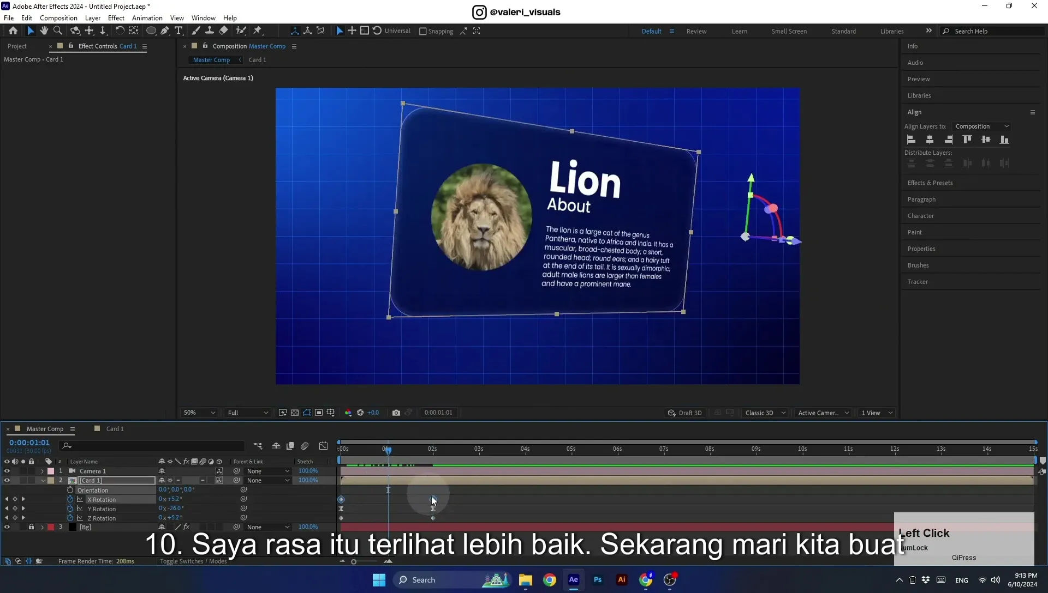The image size is (1048, 593).
Task: Select the Hand tool in toolbar
Action: [44, 31]
